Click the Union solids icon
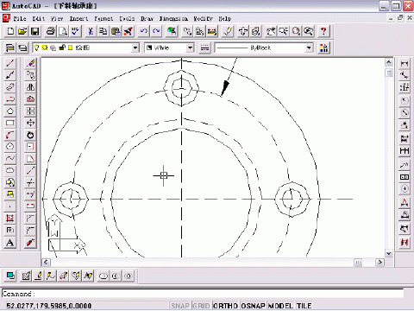Image resolution: width=414 pixels, height=311 pixels. coord(103,276)
